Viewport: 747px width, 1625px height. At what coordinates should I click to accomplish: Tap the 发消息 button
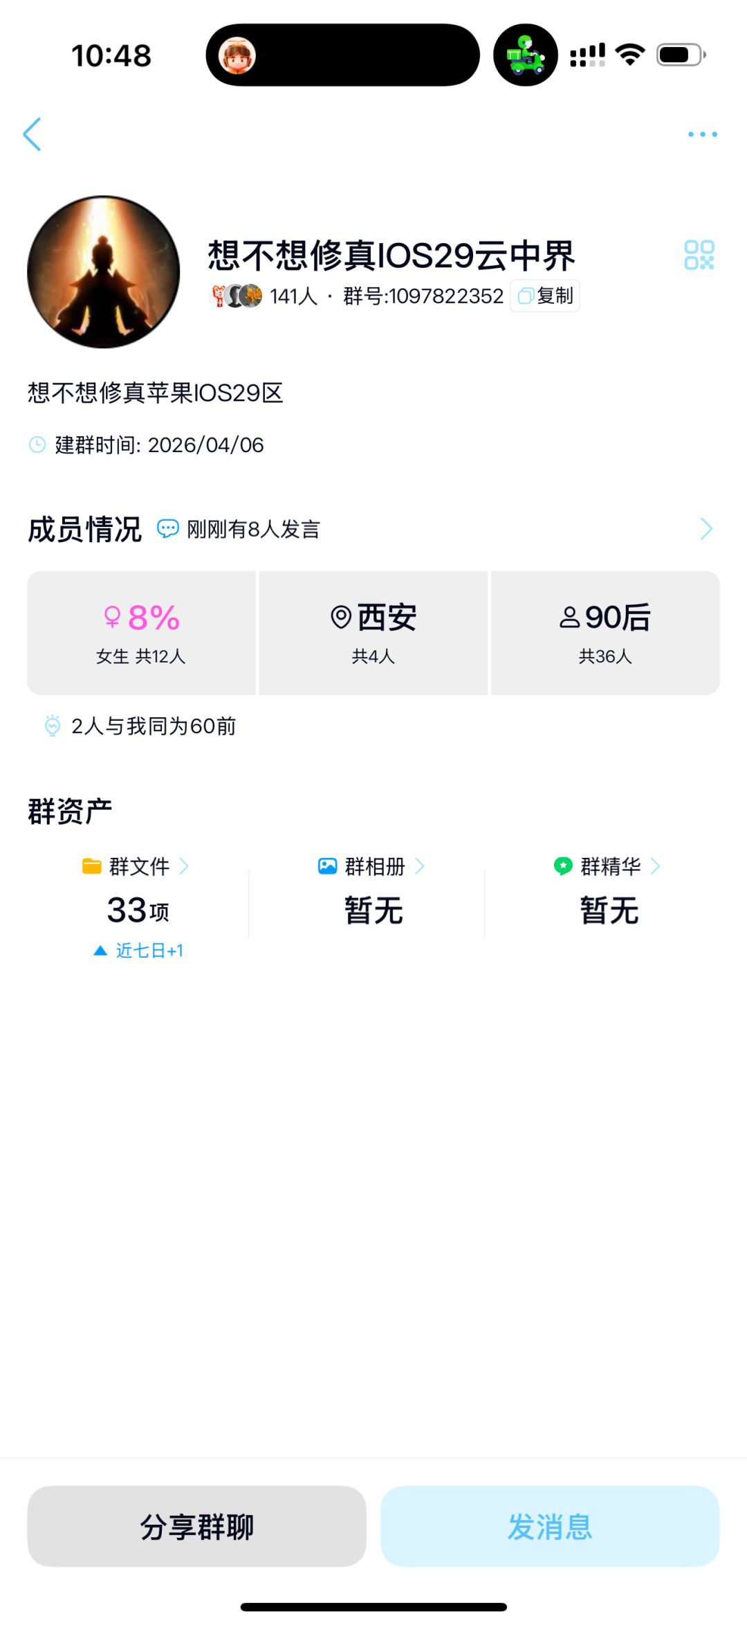pos(550,1526)
